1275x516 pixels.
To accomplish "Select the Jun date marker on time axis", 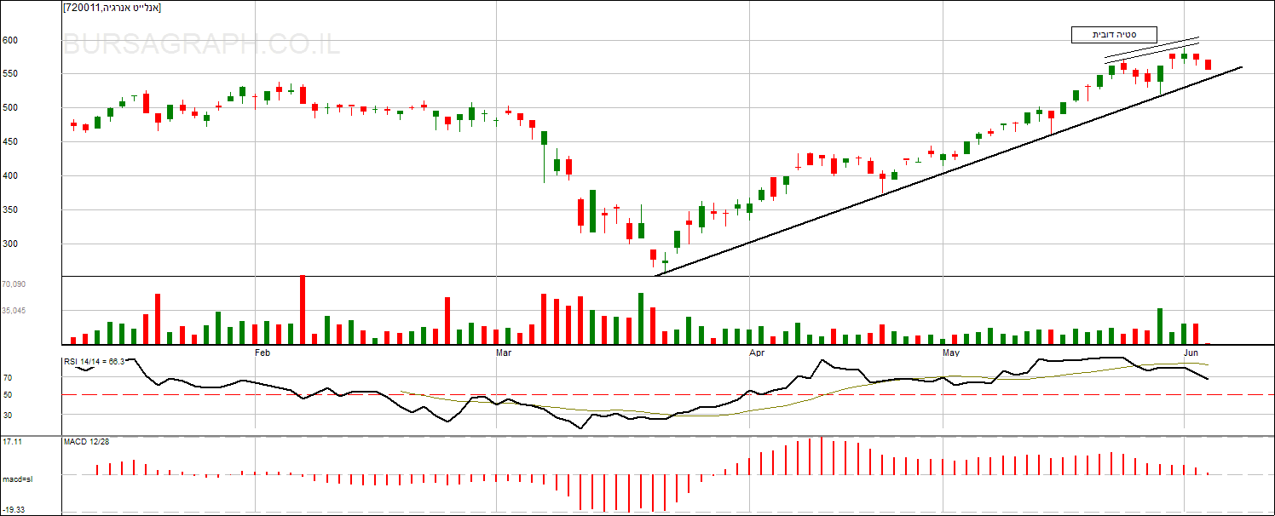I will pyautogui.click(x=1191, y=352).
